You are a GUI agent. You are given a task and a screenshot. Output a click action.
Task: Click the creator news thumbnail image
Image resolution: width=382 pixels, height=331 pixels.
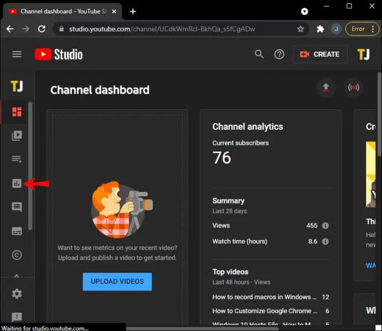pos(370,175)
